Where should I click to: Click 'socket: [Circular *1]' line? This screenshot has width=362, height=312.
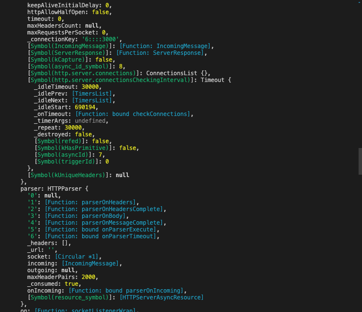pos(65,257)
